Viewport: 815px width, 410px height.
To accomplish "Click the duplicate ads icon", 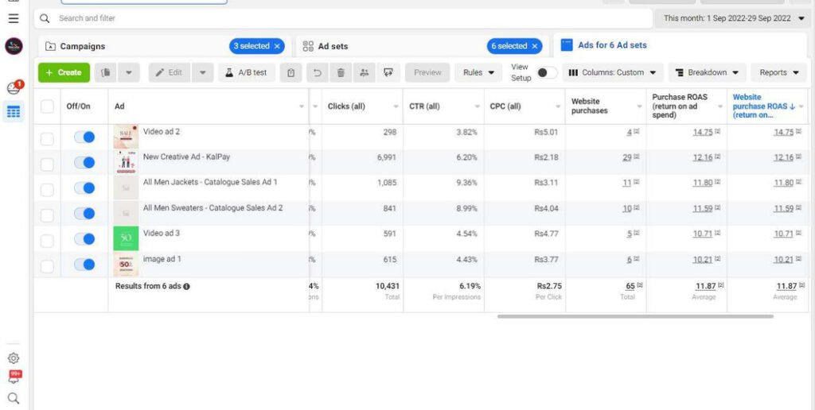I will (106, 72).
